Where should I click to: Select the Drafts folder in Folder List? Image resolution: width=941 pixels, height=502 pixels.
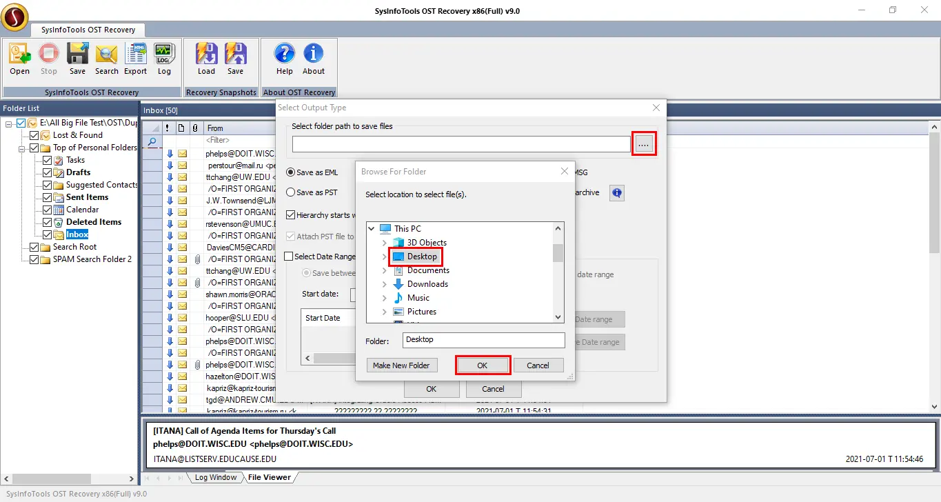coord(79,172)
